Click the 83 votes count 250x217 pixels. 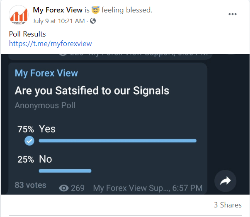(x=30, y=185)
